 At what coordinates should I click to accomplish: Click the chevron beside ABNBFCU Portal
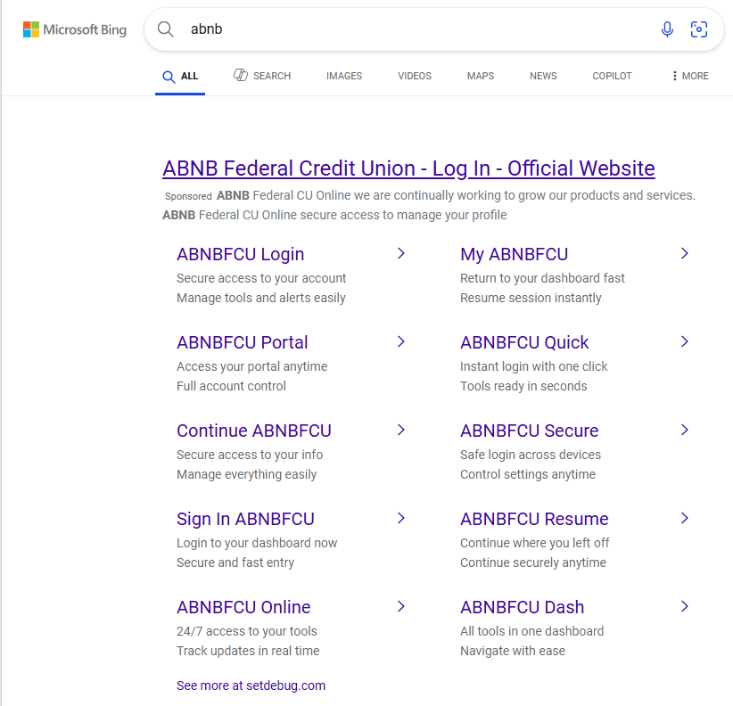(x=400, y=341)
